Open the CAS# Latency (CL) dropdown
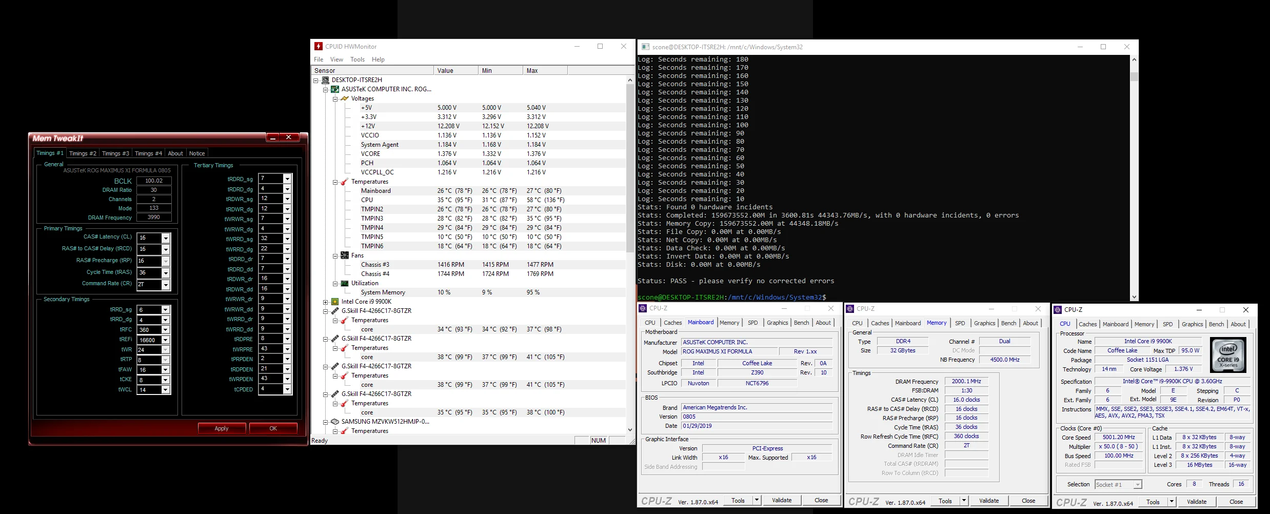 coord(166,238)
